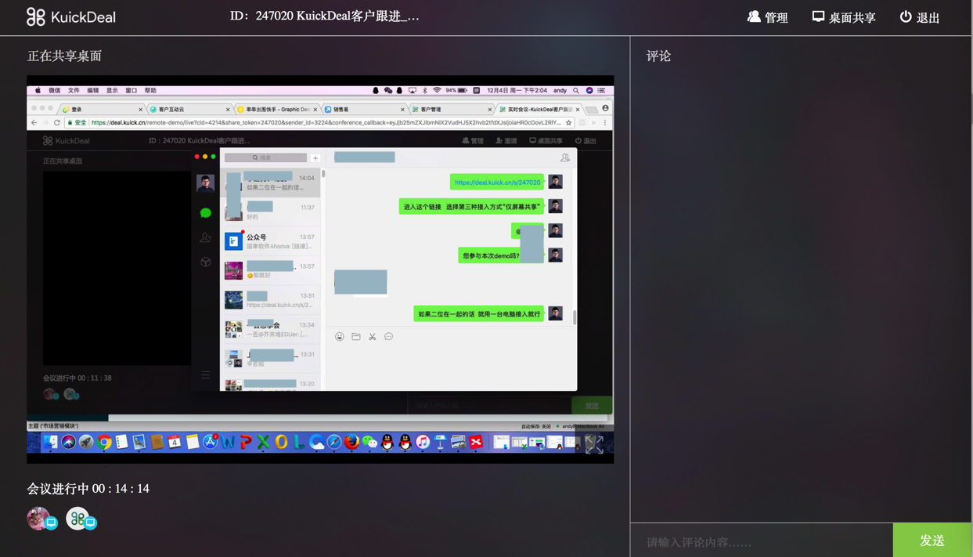Select the conversation with preview 那就好

click(271, 270)
